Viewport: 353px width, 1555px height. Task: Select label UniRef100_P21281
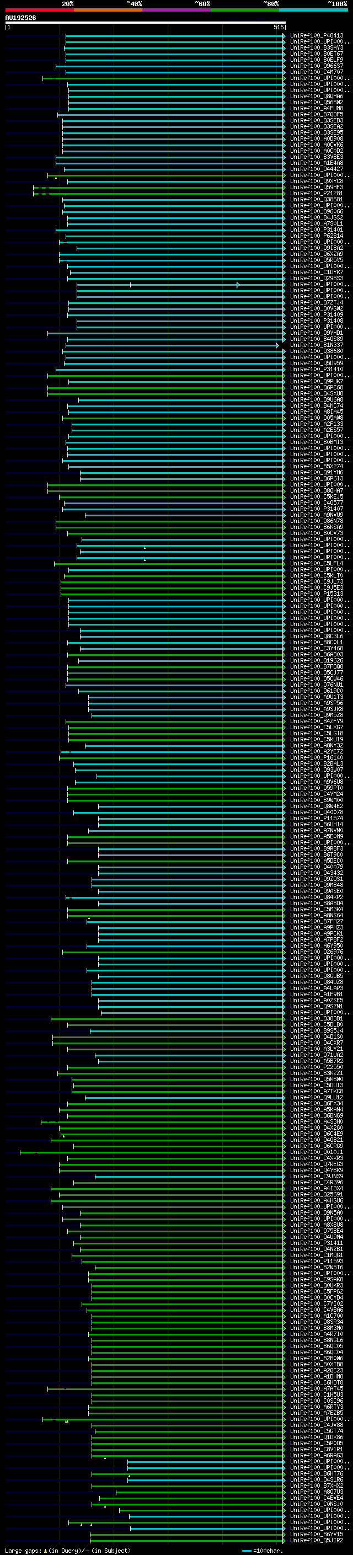coord(317,193)
